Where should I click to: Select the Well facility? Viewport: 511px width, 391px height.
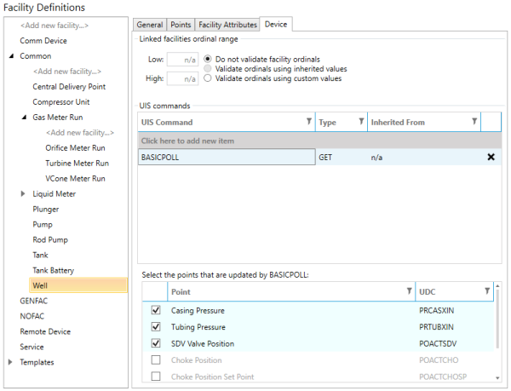click(78, 285)
